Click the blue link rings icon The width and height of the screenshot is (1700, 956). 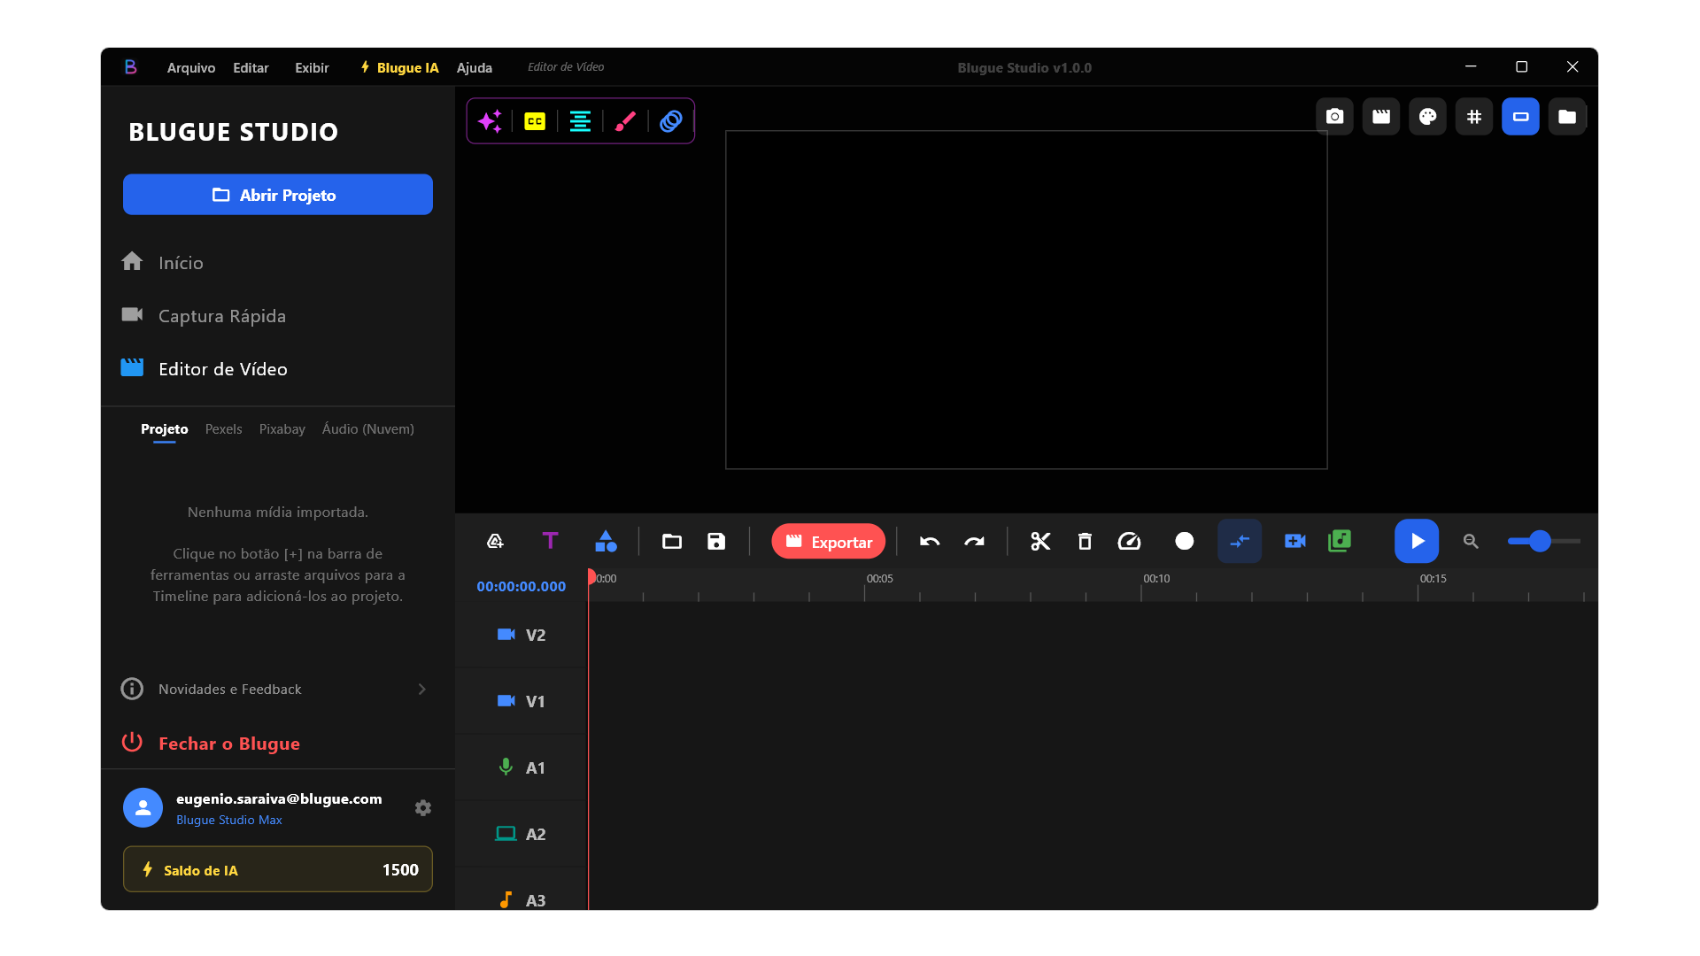coord(671,121)
